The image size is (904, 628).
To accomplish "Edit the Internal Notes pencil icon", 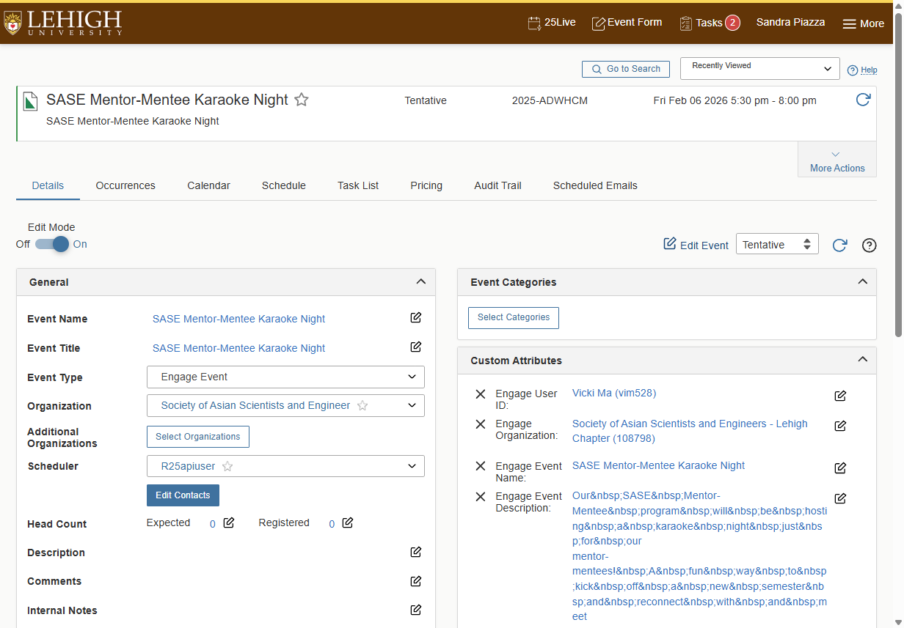I will coord(416,610).
